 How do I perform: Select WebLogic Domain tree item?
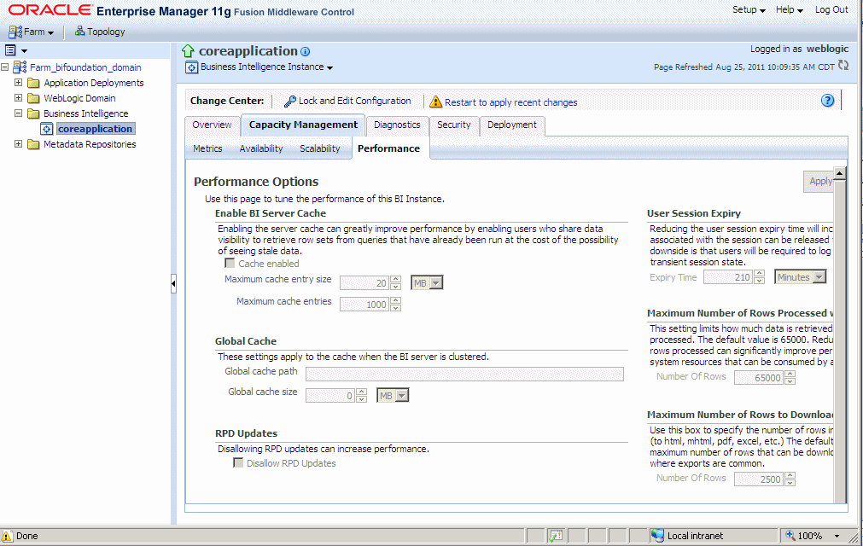79,98
